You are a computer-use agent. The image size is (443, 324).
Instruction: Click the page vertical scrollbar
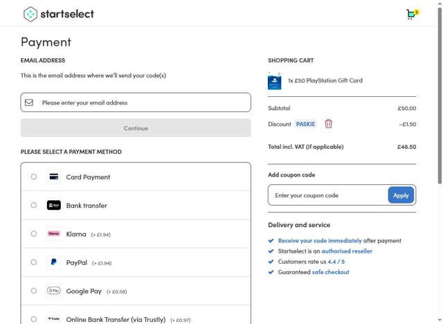coord(440,96)
